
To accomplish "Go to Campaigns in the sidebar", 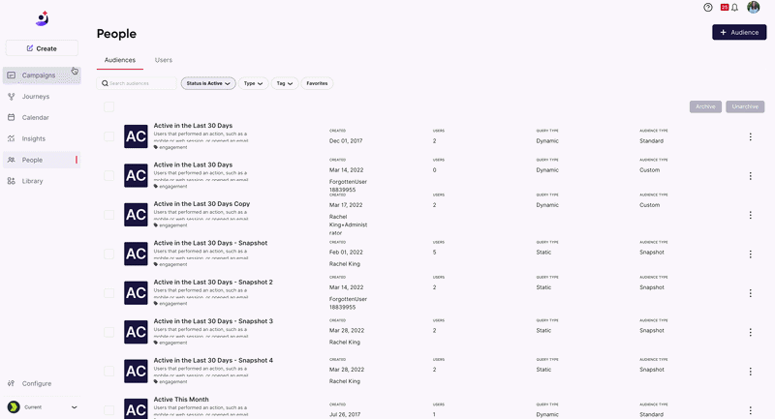I will tap(42, 75).
